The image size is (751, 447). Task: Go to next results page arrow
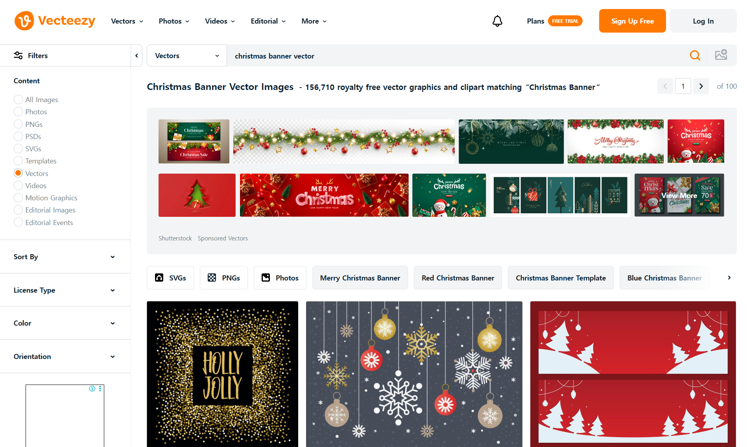tap(701, 86)
